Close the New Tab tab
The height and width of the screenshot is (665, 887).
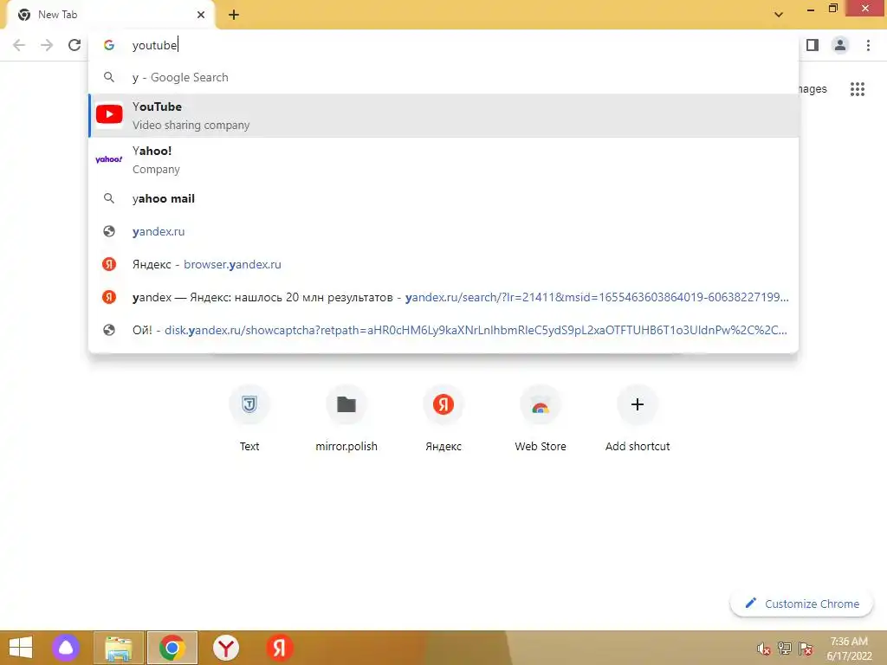pyautogui.click(x=201, y=15)
